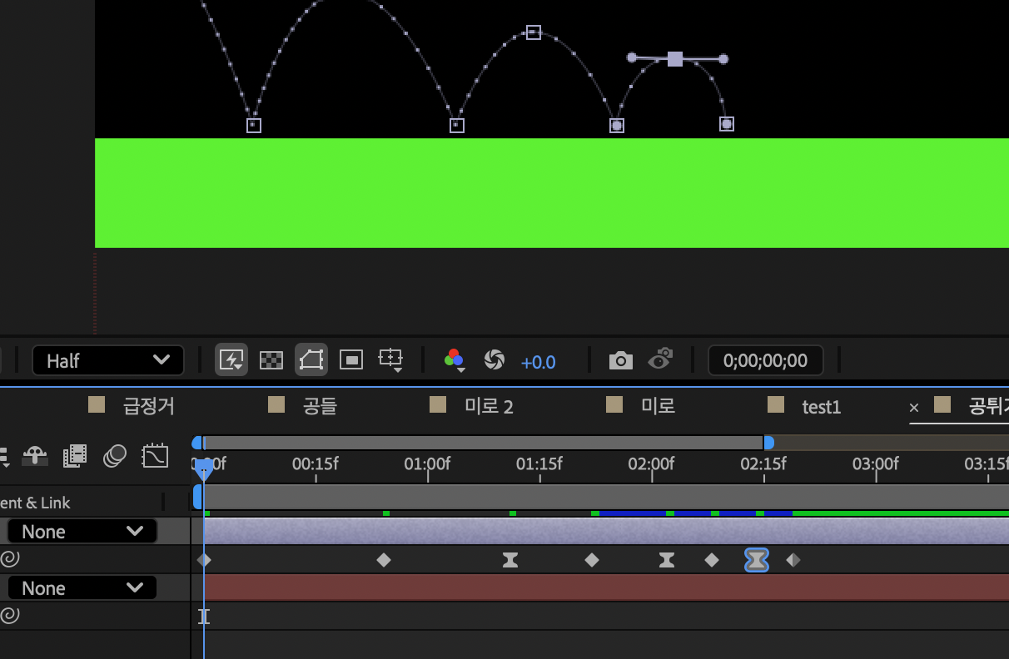Click the 0;00;00;00 preview timecode field
Viewport: 1009px width, 659px height.
765,360
